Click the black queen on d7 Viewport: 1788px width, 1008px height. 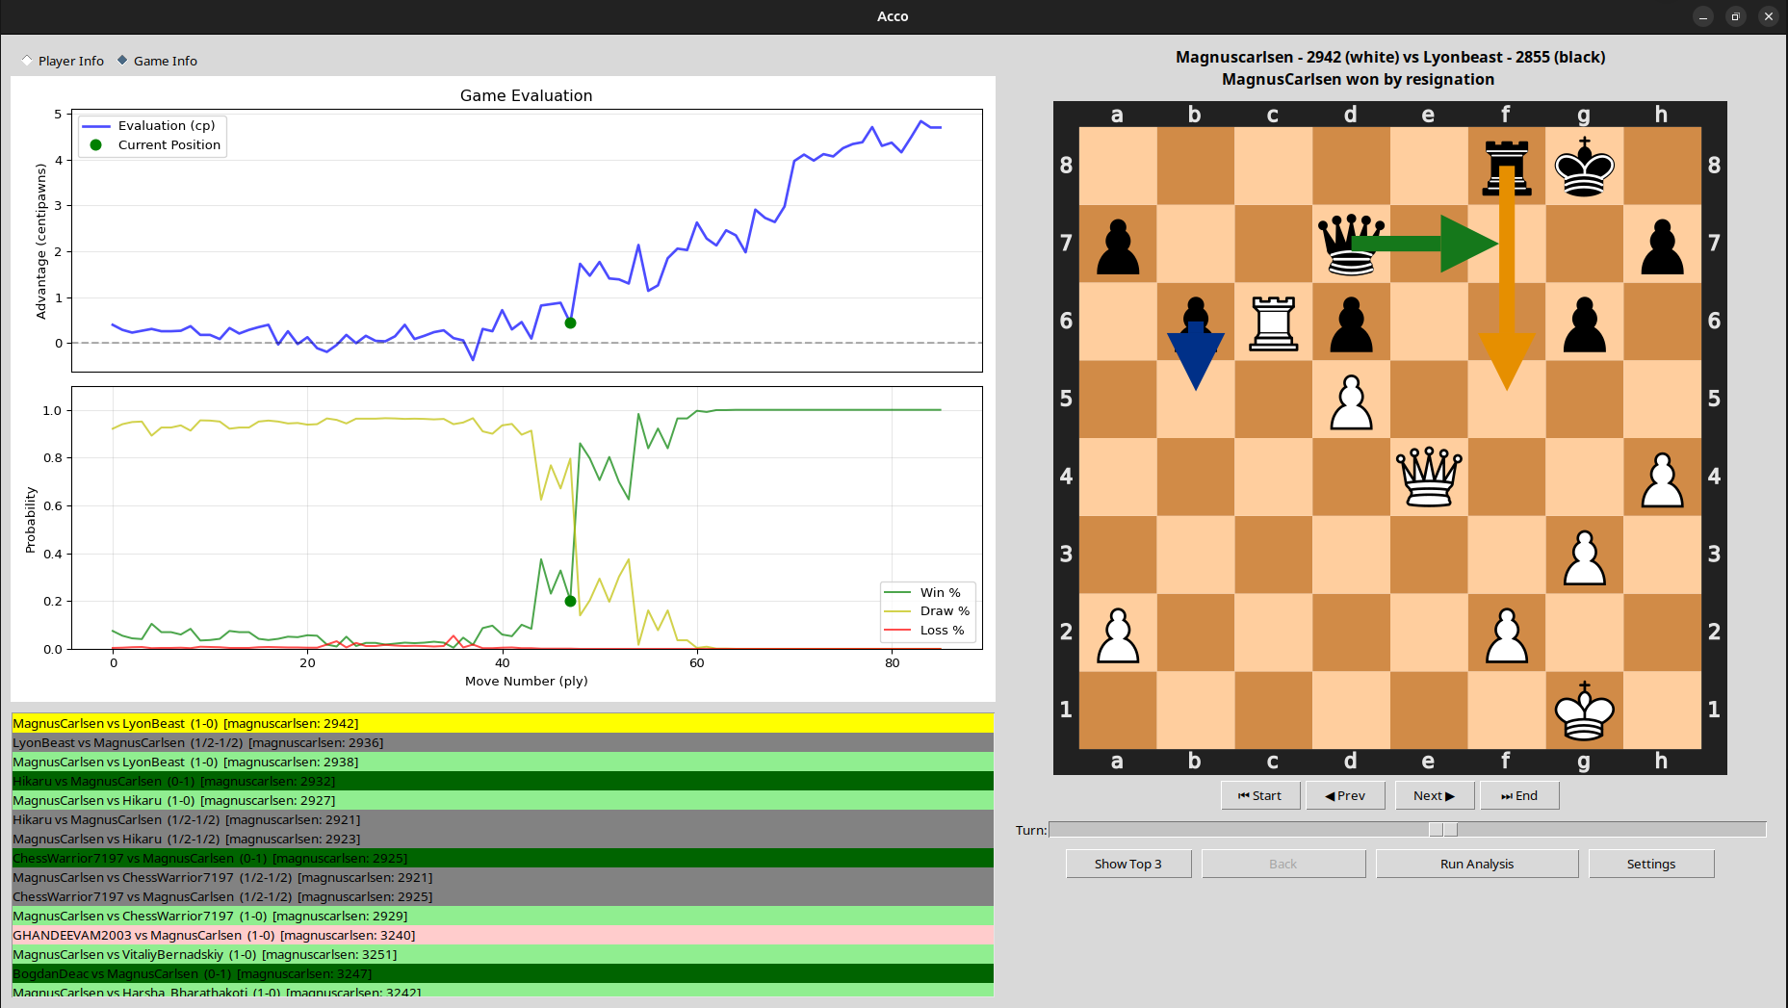pyautogui.click(x=1350, y=244)
